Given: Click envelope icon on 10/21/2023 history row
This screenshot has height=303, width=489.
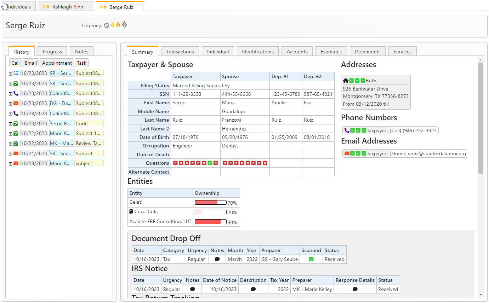Looking at the screenshot, I should (x=16, y=153).
